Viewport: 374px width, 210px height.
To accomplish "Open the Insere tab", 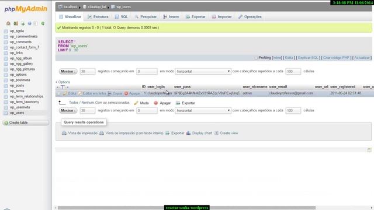I will tap(171, 17).
